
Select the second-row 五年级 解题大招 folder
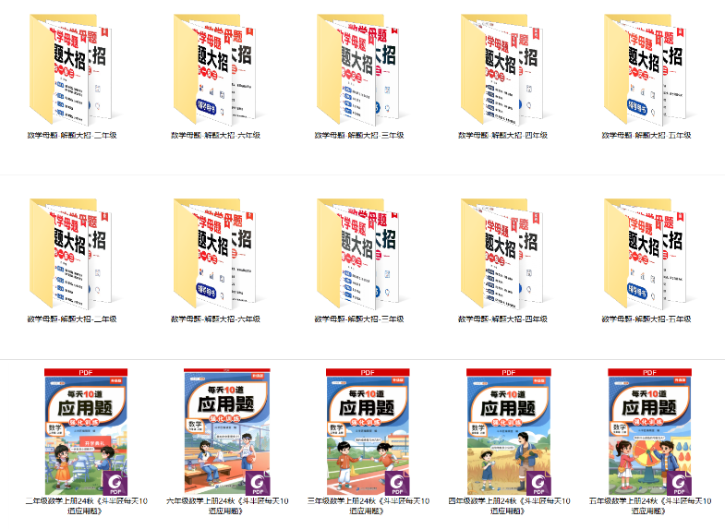[x=646, y=251]
